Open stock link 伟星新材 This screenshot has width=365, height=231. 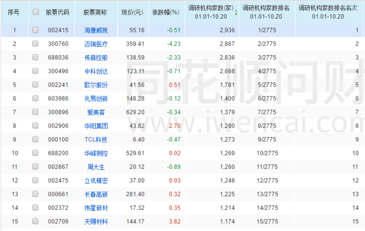pyautogui.click(x=96, y=208)
